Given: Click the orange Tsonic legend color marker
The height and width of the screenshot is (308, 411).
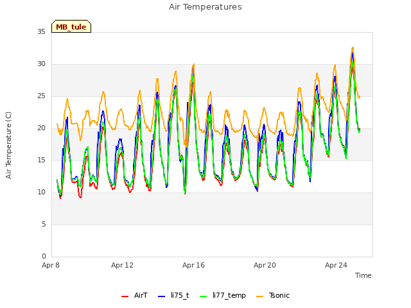Looking at the screenshot, I should pyautogui.click(x=259, y=296).
